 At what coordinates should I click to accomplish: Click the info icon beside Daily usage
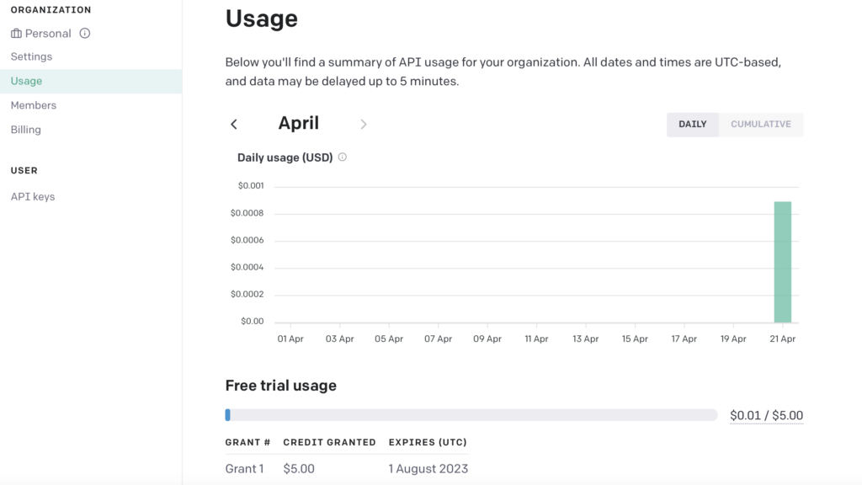coord(343,157)
